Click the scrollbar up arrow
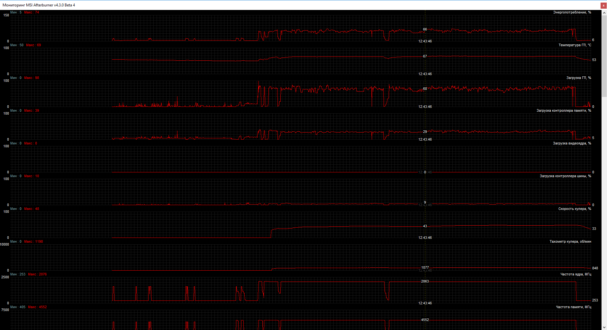Viewport: 607px width, 330px height. click(x=604, y=13)
